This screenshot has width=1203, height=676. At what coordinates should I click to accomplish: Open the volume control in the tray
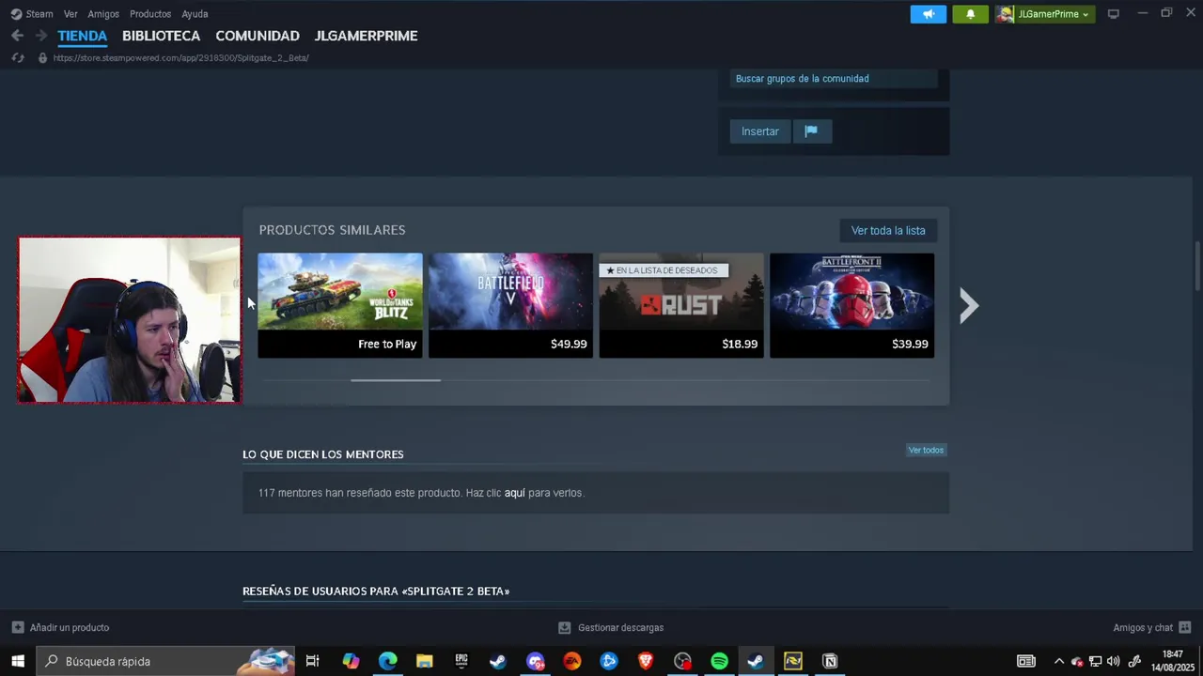click(1114, 661)
